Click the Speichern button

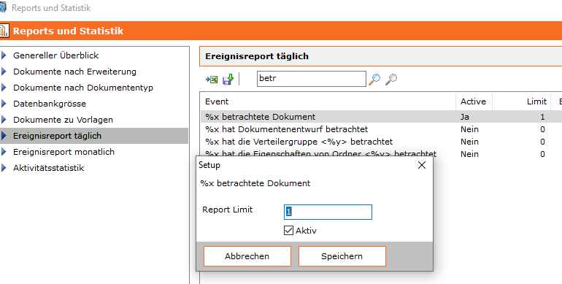342,256
